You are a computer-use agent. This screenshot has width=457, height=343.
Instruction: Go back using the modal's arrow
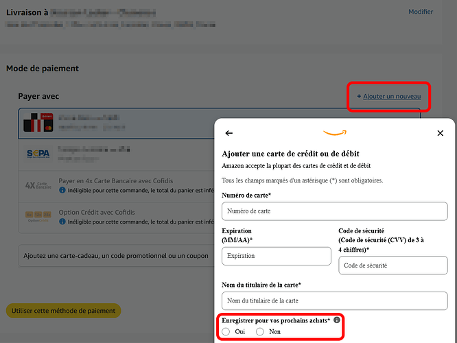(229, 133)
